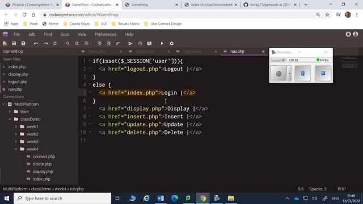The width and height of the screenshot is (363, 204).
Task: Click the Codeanywhere logo icon
Action: (5, 34)
